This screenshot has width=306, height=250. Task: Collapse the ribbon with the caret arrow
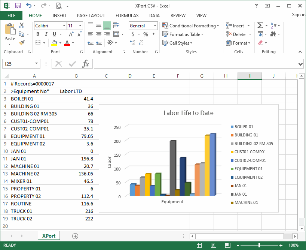coord(300,52)
